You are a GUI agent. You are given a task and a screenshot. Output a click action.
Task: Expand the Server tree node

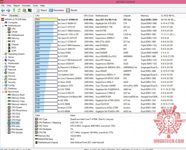tap(3, 57)
